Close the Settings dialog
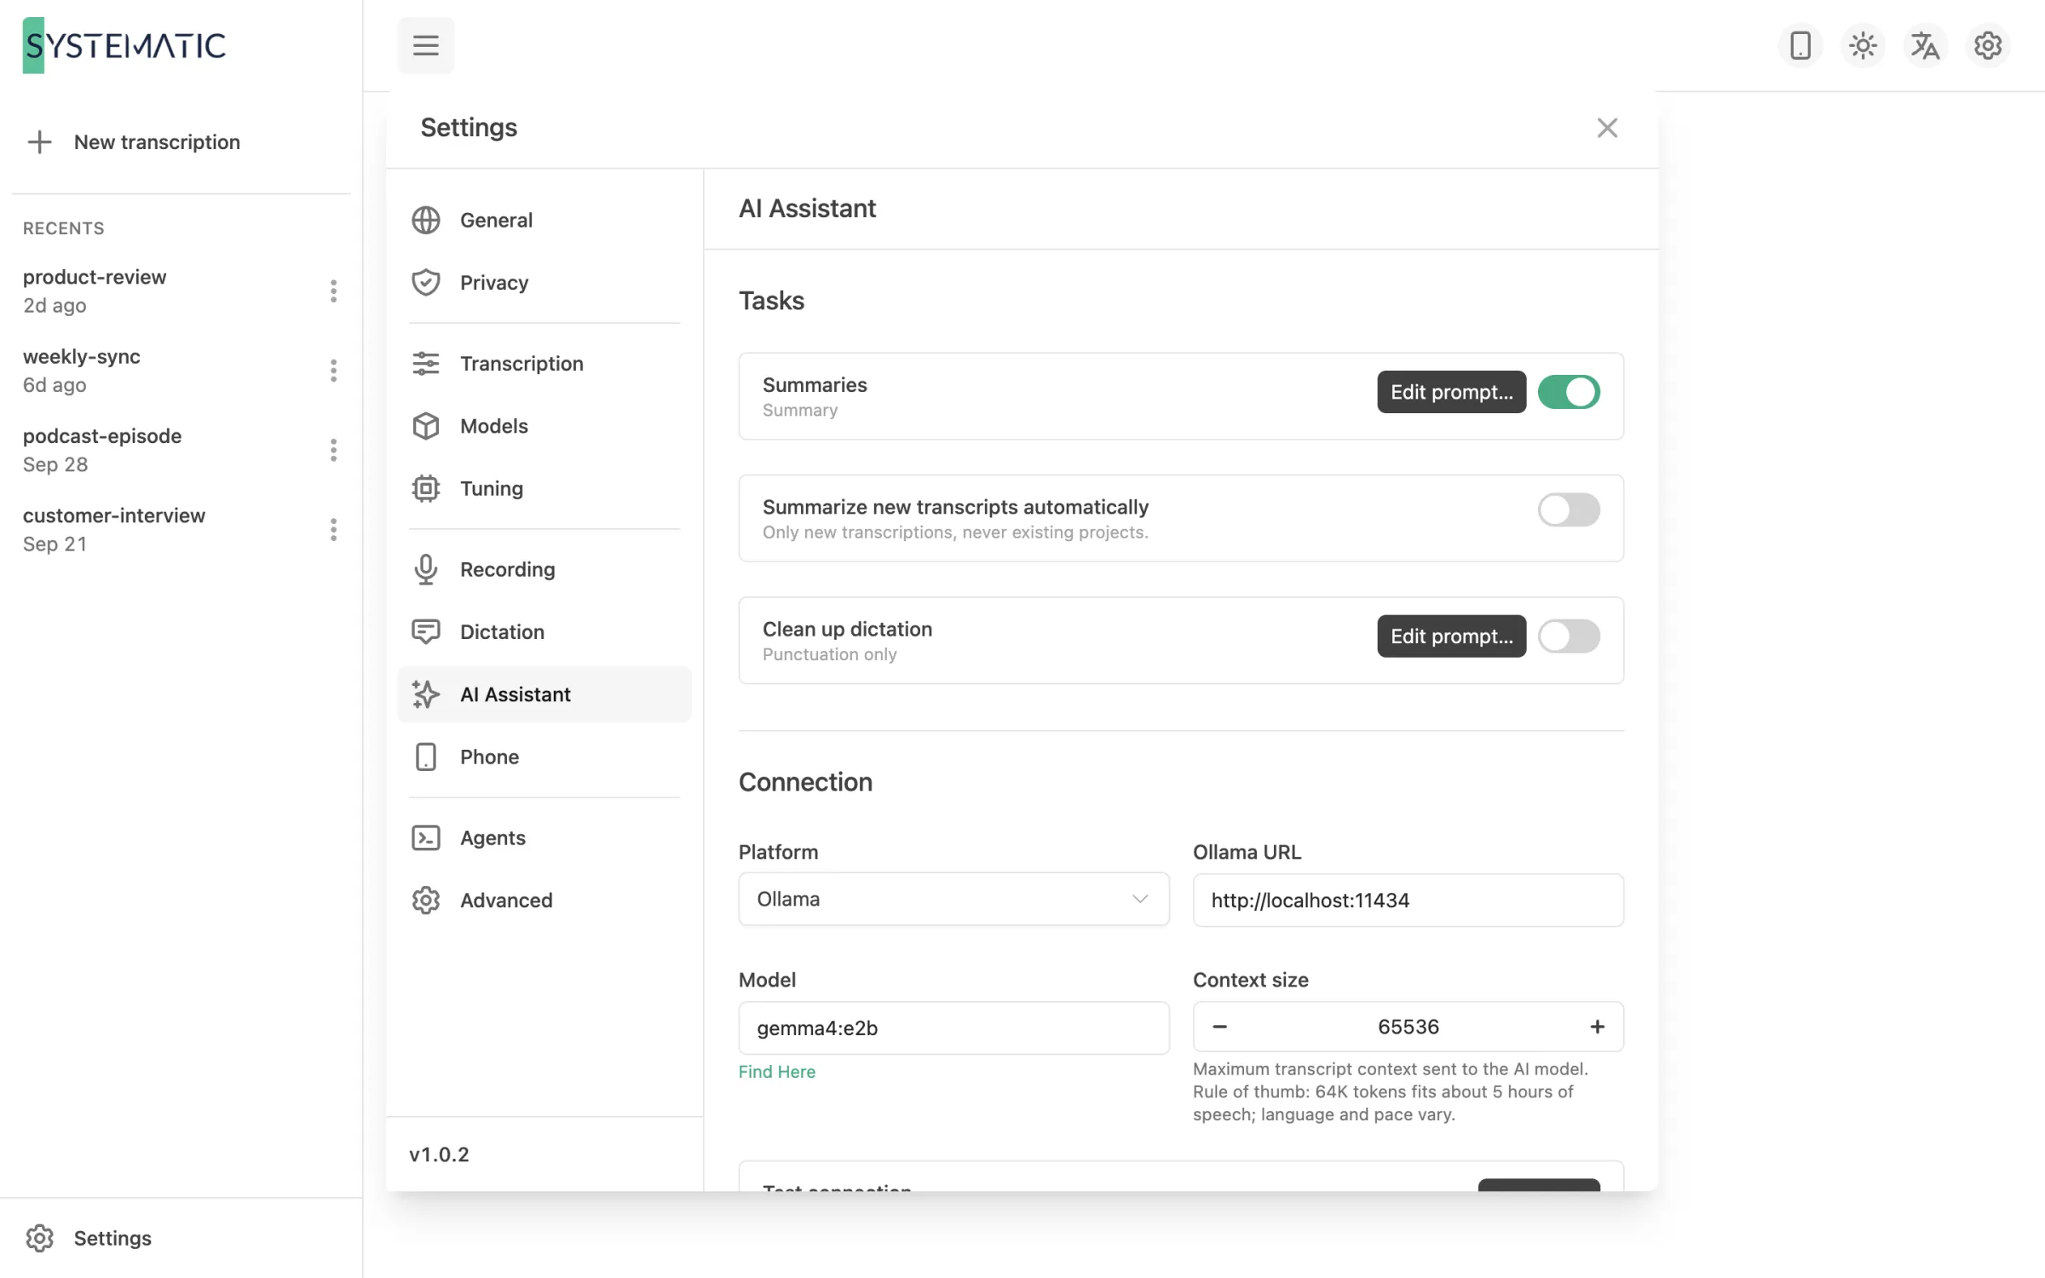This screenshot has width=2045, height=1278. tap(1607, 128)
